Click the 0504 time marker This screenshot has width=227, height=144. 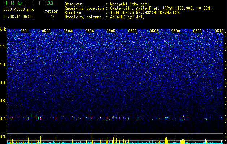(x=90, y=31)
